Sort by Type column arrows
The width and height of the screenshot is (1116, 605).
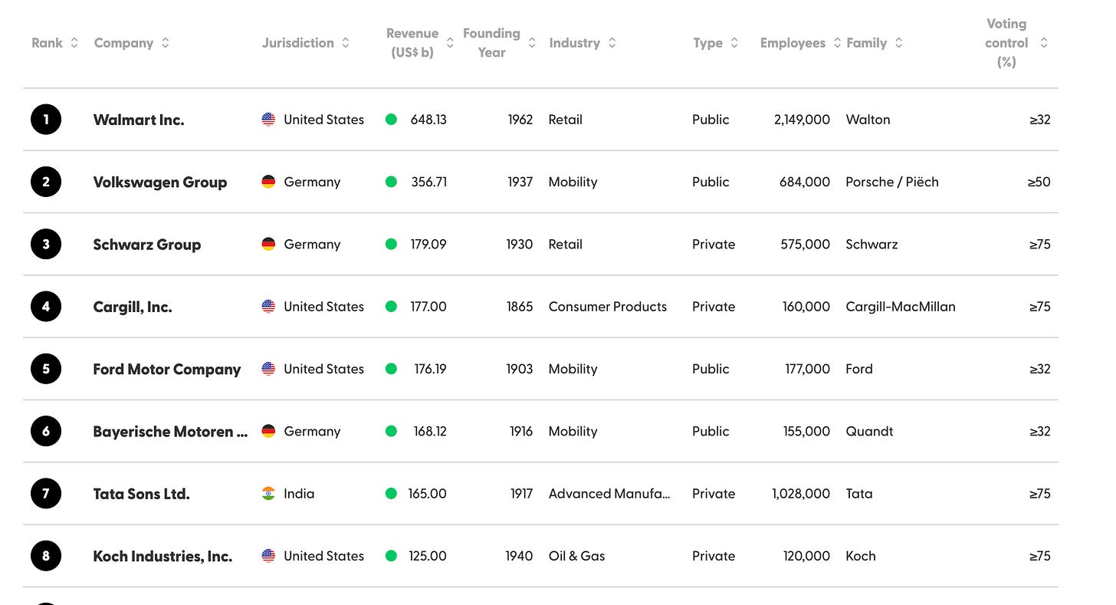pyautogui.click(x=734, y=43)
